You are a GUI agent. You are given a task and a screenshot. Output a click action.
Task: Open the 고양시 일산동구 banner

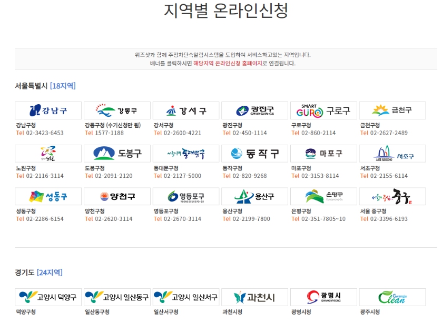pos(117,297)
